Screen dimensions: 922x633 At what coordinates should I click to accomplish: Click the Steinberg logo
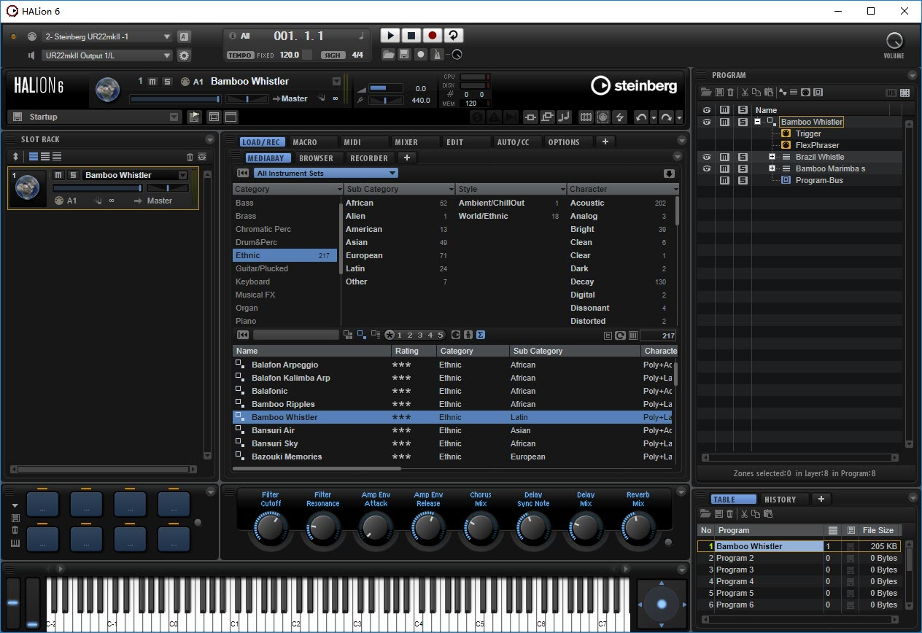pyautogui.click(x=633, y=86)
